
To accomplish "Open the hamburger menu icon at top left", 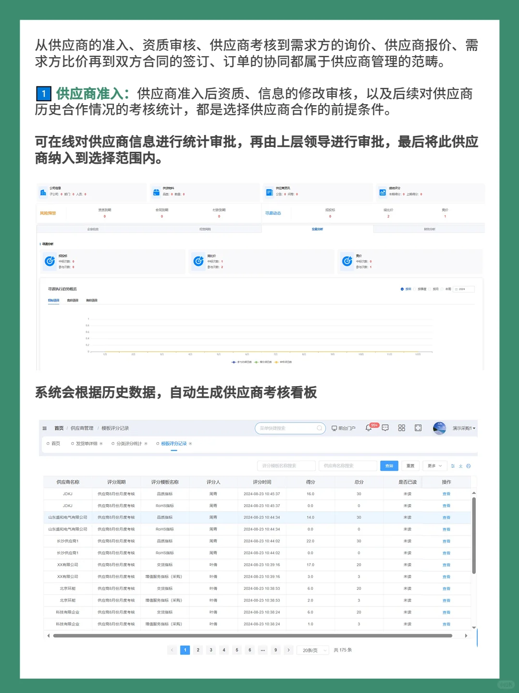I will (x=44, y=428).
